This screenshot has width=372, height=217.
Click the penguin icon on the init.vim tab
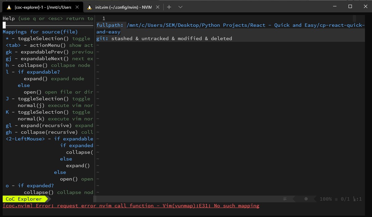click(90, 7)
